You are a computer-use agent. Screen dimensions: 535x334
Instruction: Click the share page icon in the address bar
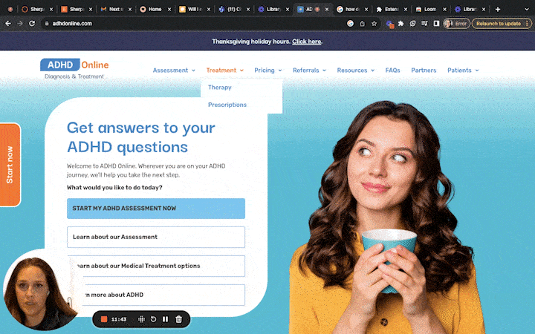point(362,24)
